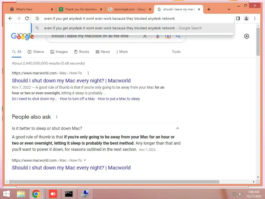Viewport: 265px width, 199px height.
Task: Open File Explorer from the taskbar
Action: (x=21, y=194)
